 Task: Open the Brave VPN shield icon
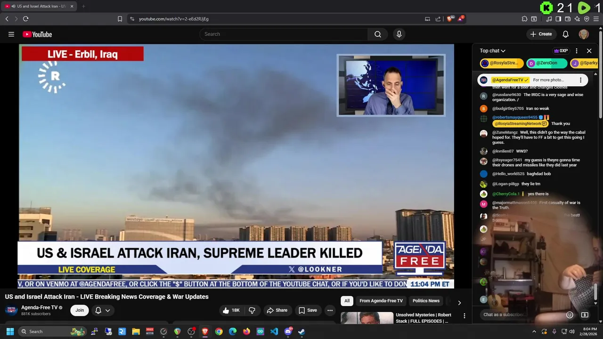(x=587, y=19)
